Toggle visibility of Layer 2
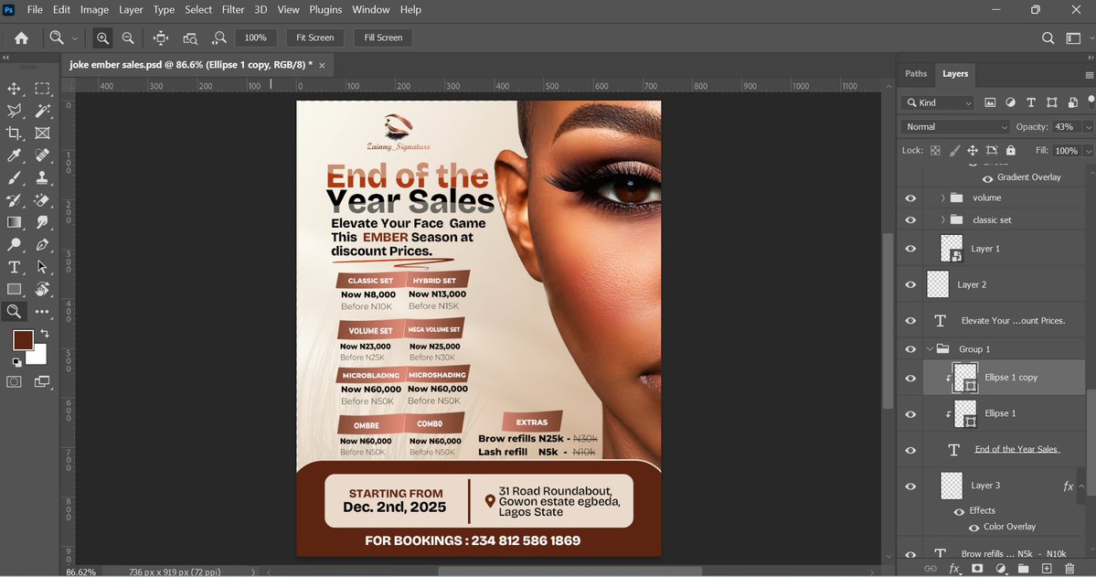This screenshot has width=1096, height=577. tap(910, 284)
